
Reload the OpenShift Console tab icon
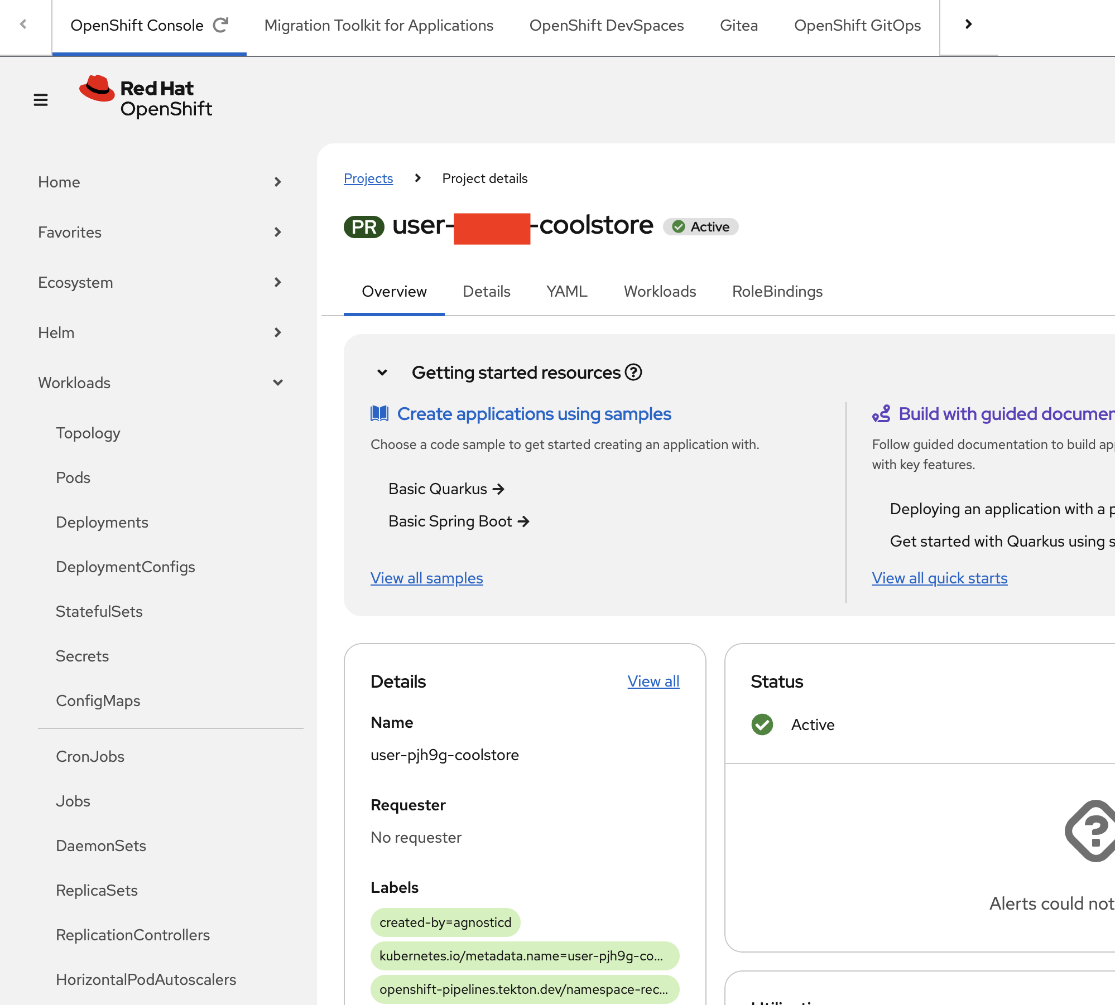(x=221, y=25)
